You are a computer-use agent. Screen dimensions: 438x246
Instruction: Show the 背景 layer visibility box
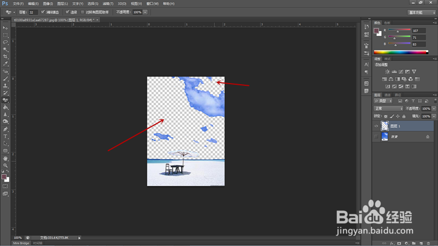tap(376, 137)
